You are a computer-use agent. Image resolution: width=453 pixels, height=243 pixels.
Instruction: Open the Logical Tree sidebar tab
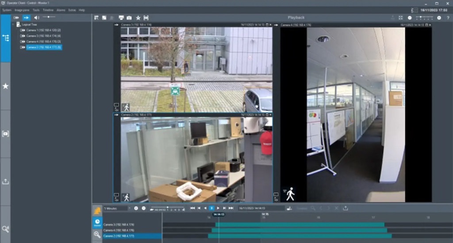click(5, 38)
